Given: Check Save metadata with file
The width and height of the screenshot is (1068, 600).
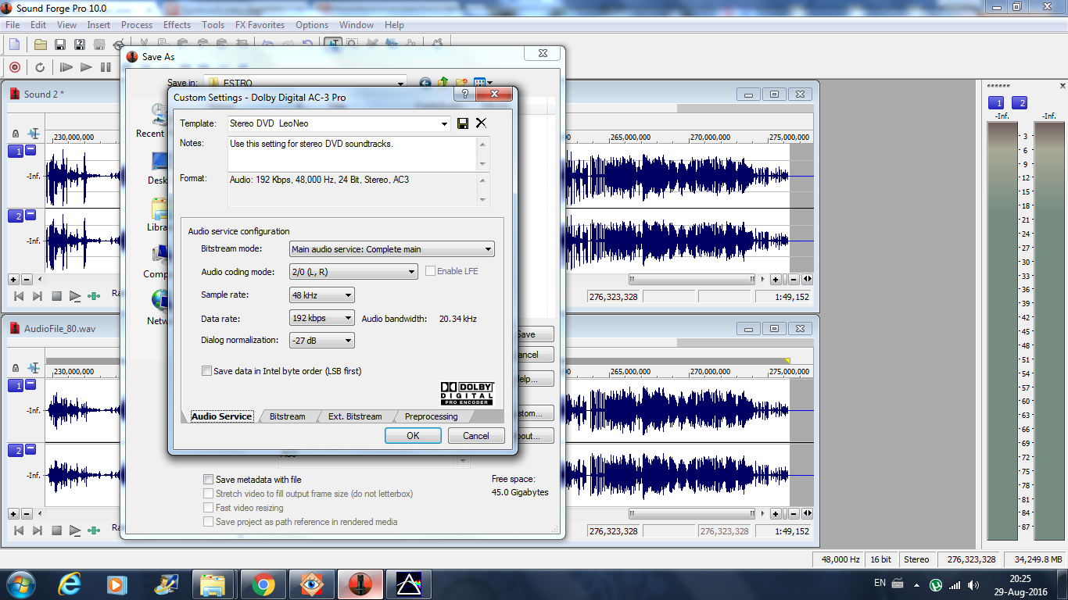Looking at the screenshot, I should pos(208,480).
